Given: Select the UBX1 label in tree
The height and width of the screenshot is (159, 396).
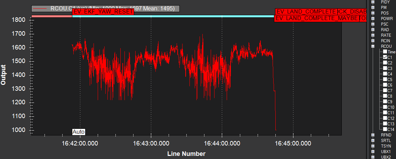Looking at the screenshot, I should click(386, 151).
